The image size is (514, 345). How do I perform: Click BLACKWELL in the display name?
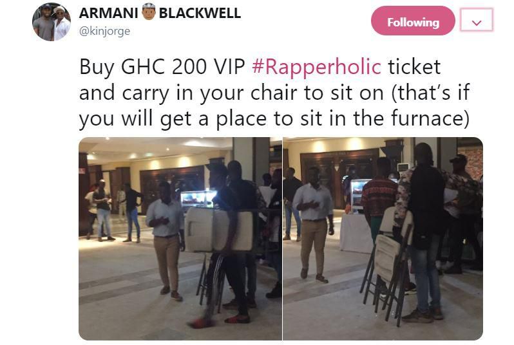coord(200,13)
